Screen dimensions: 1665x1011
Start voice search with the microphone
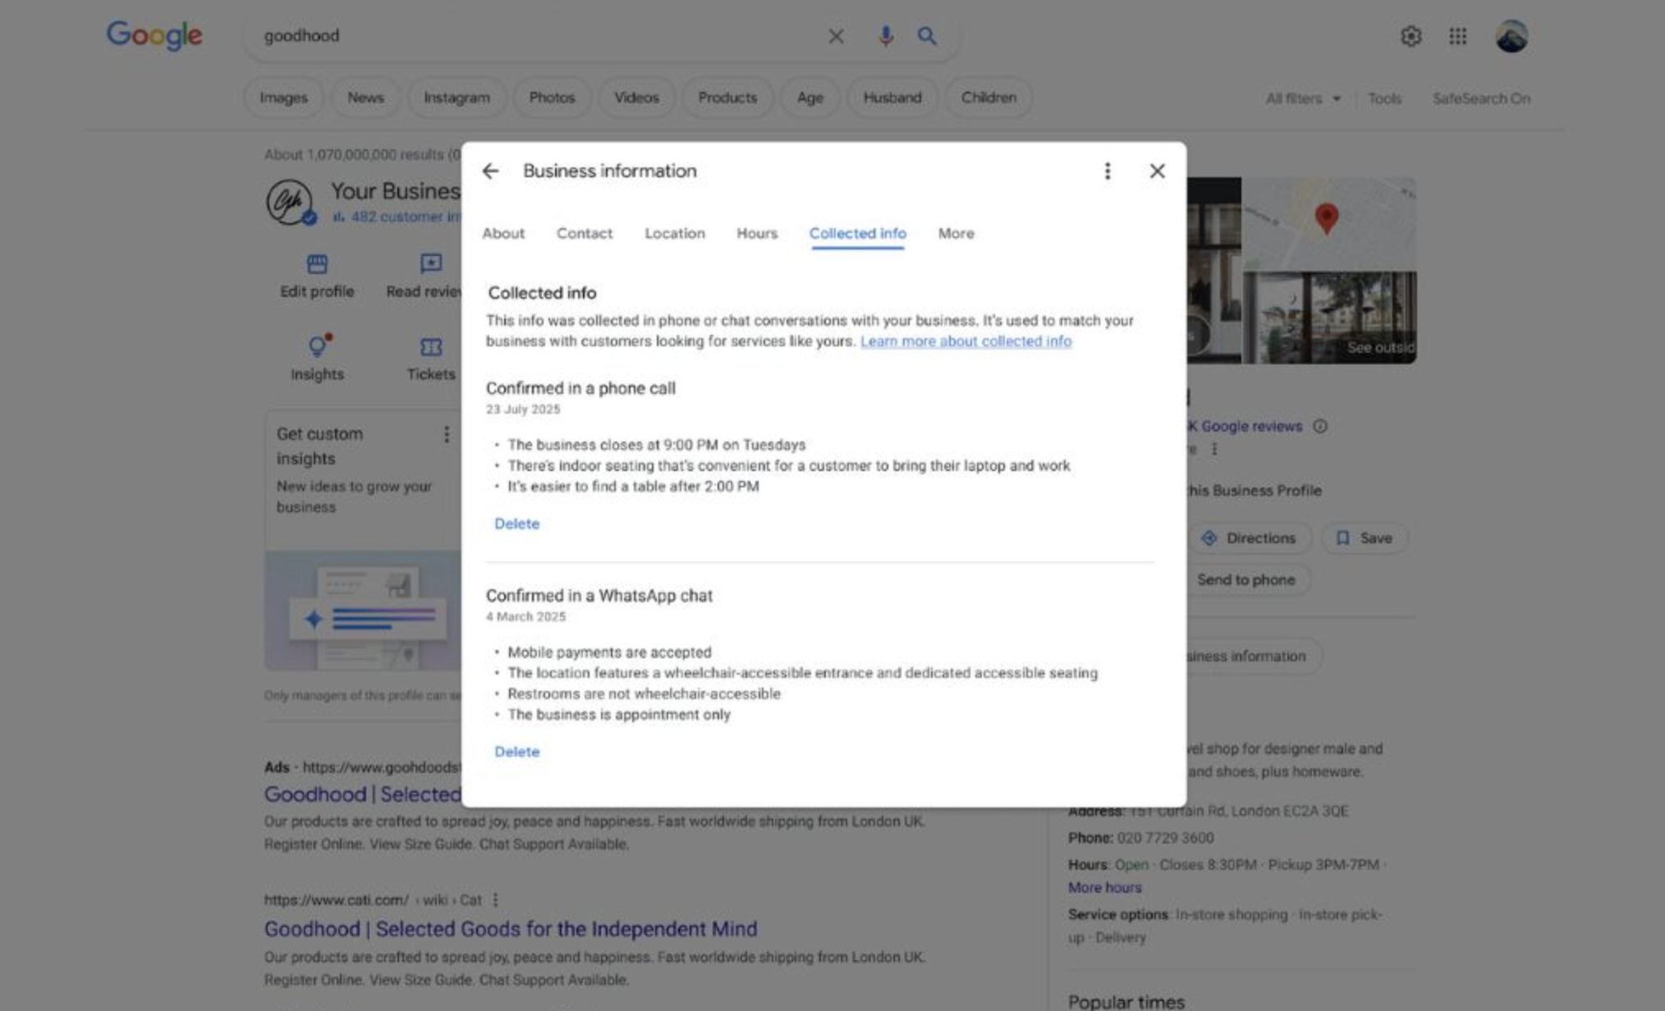tap(885, 36)
